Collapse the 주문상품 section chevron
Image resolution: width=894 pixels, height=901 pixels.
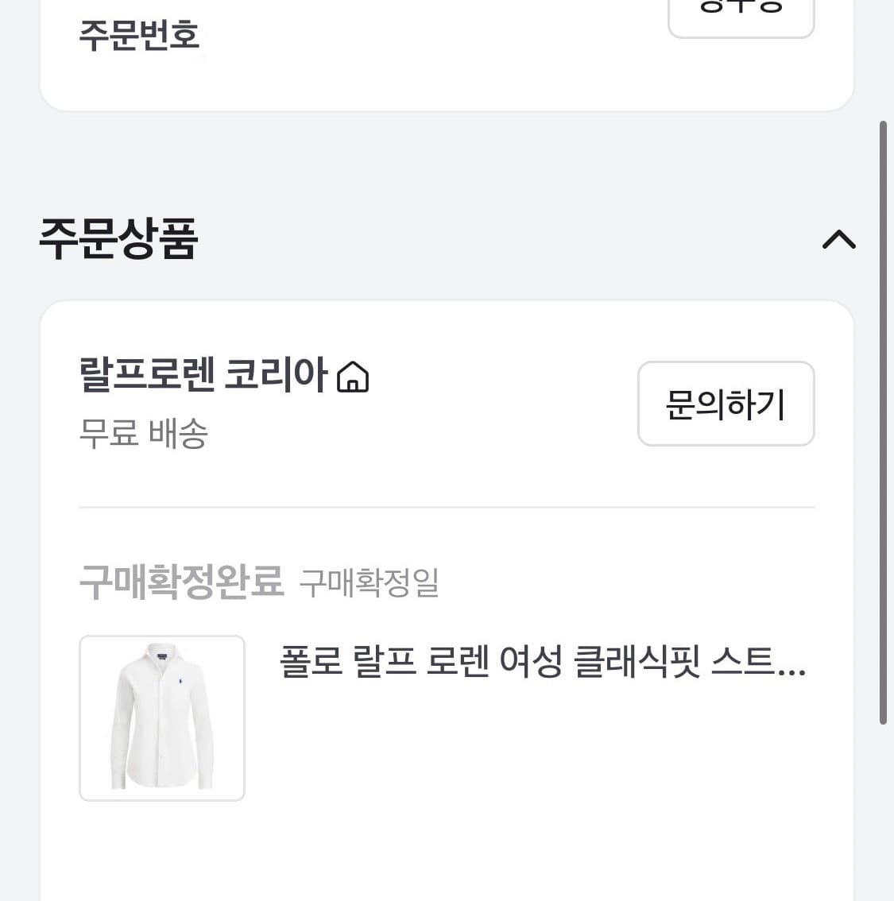(x=838, y=239)
